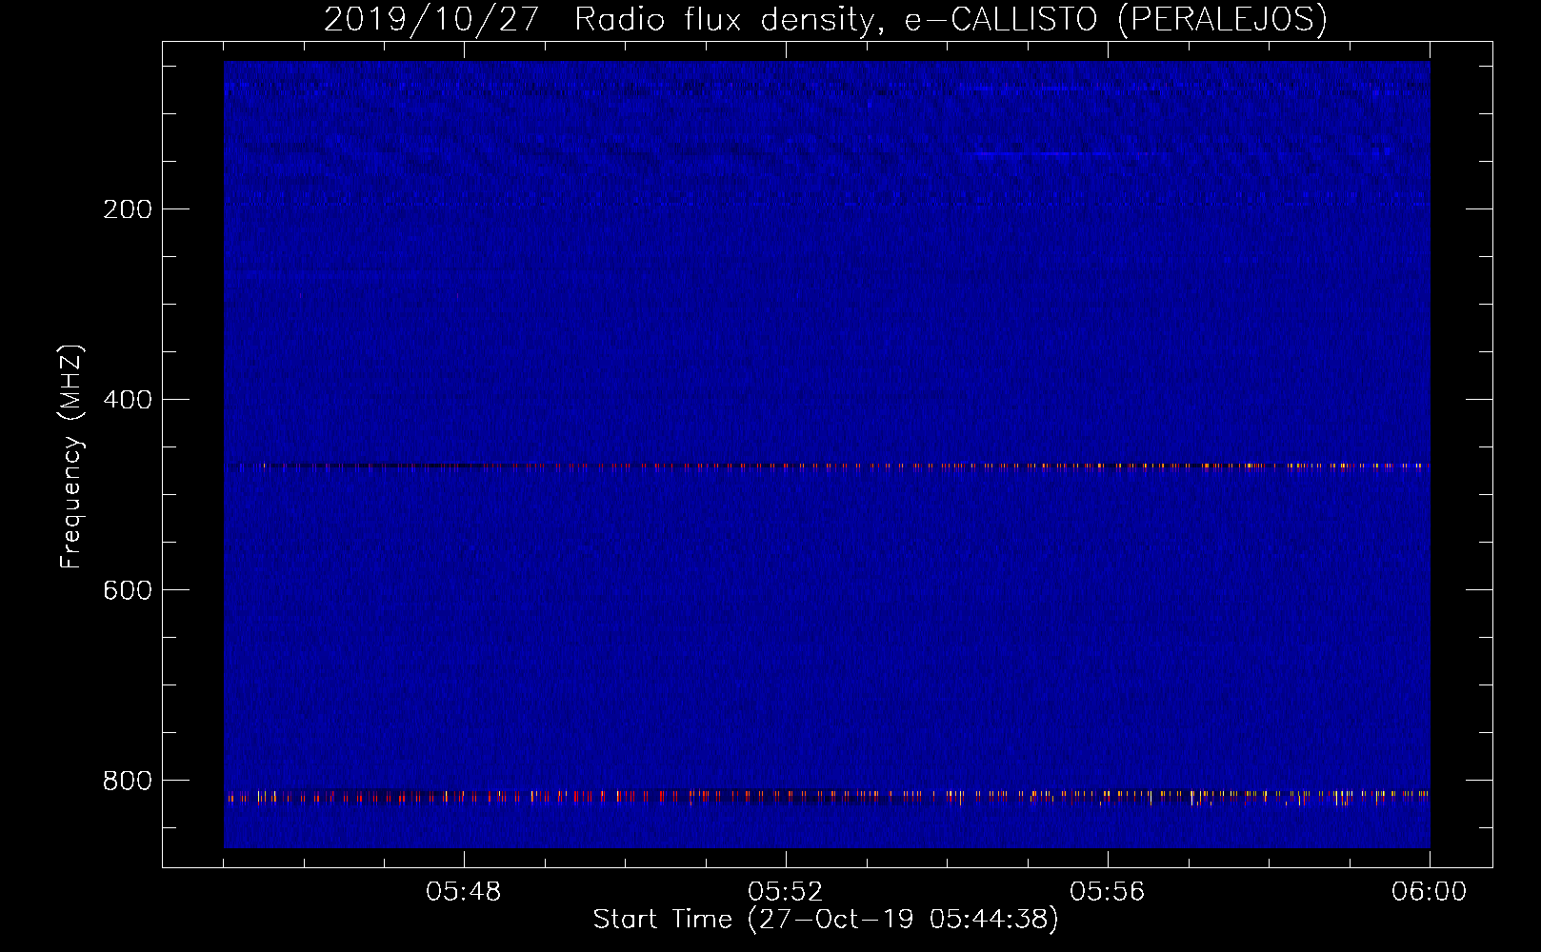Click the 06:00 time tick label
Viewport: 1541px width, 952px height.
(x=1430, y=892)
